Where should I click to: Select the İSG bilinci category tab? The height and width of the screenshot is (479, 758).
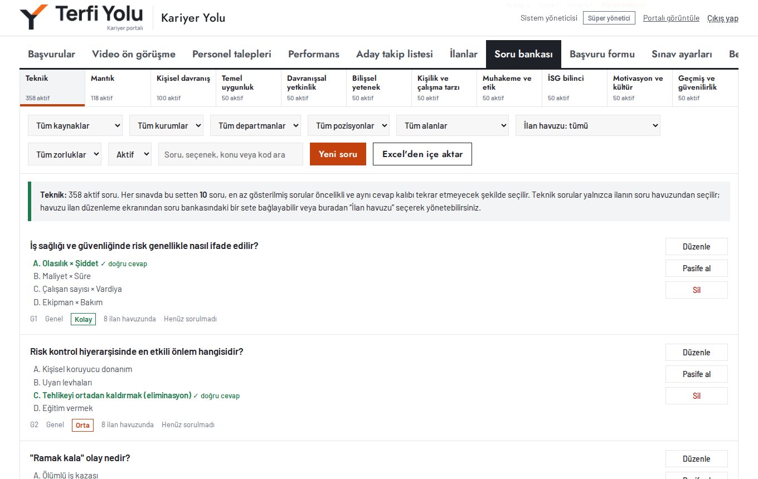[x=574, y=88]
